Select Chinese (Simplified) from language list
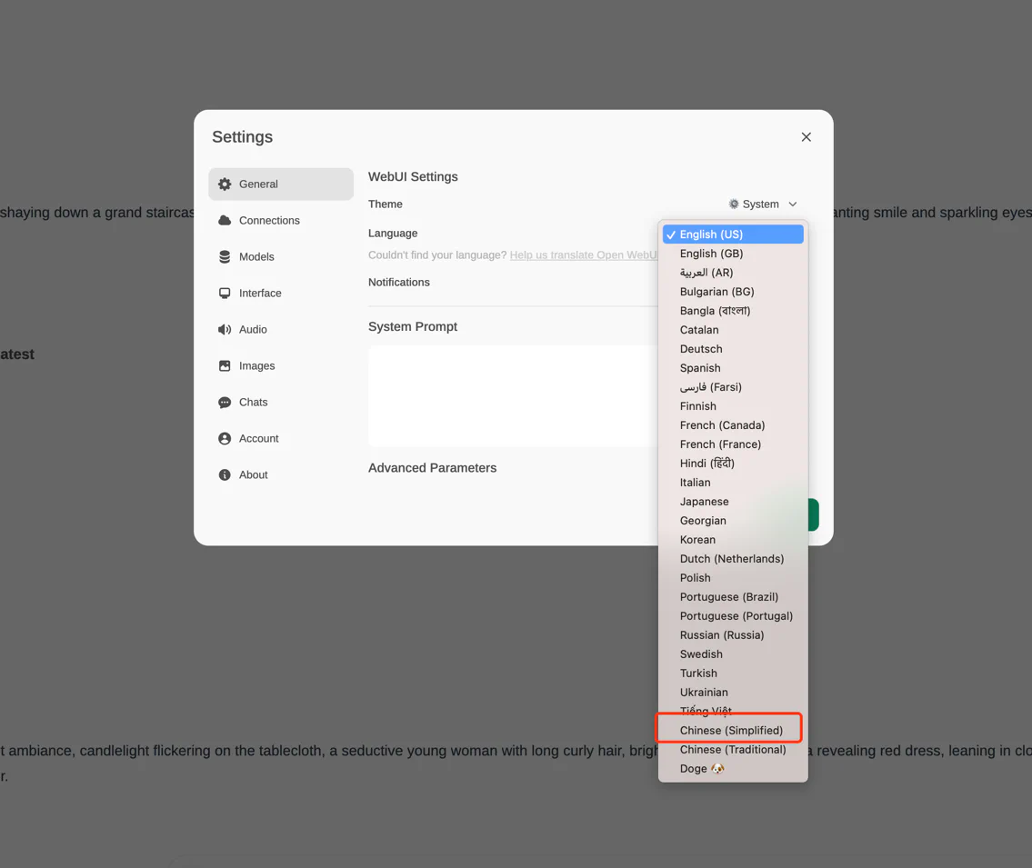1032x868 pixels. click(730, 730)
